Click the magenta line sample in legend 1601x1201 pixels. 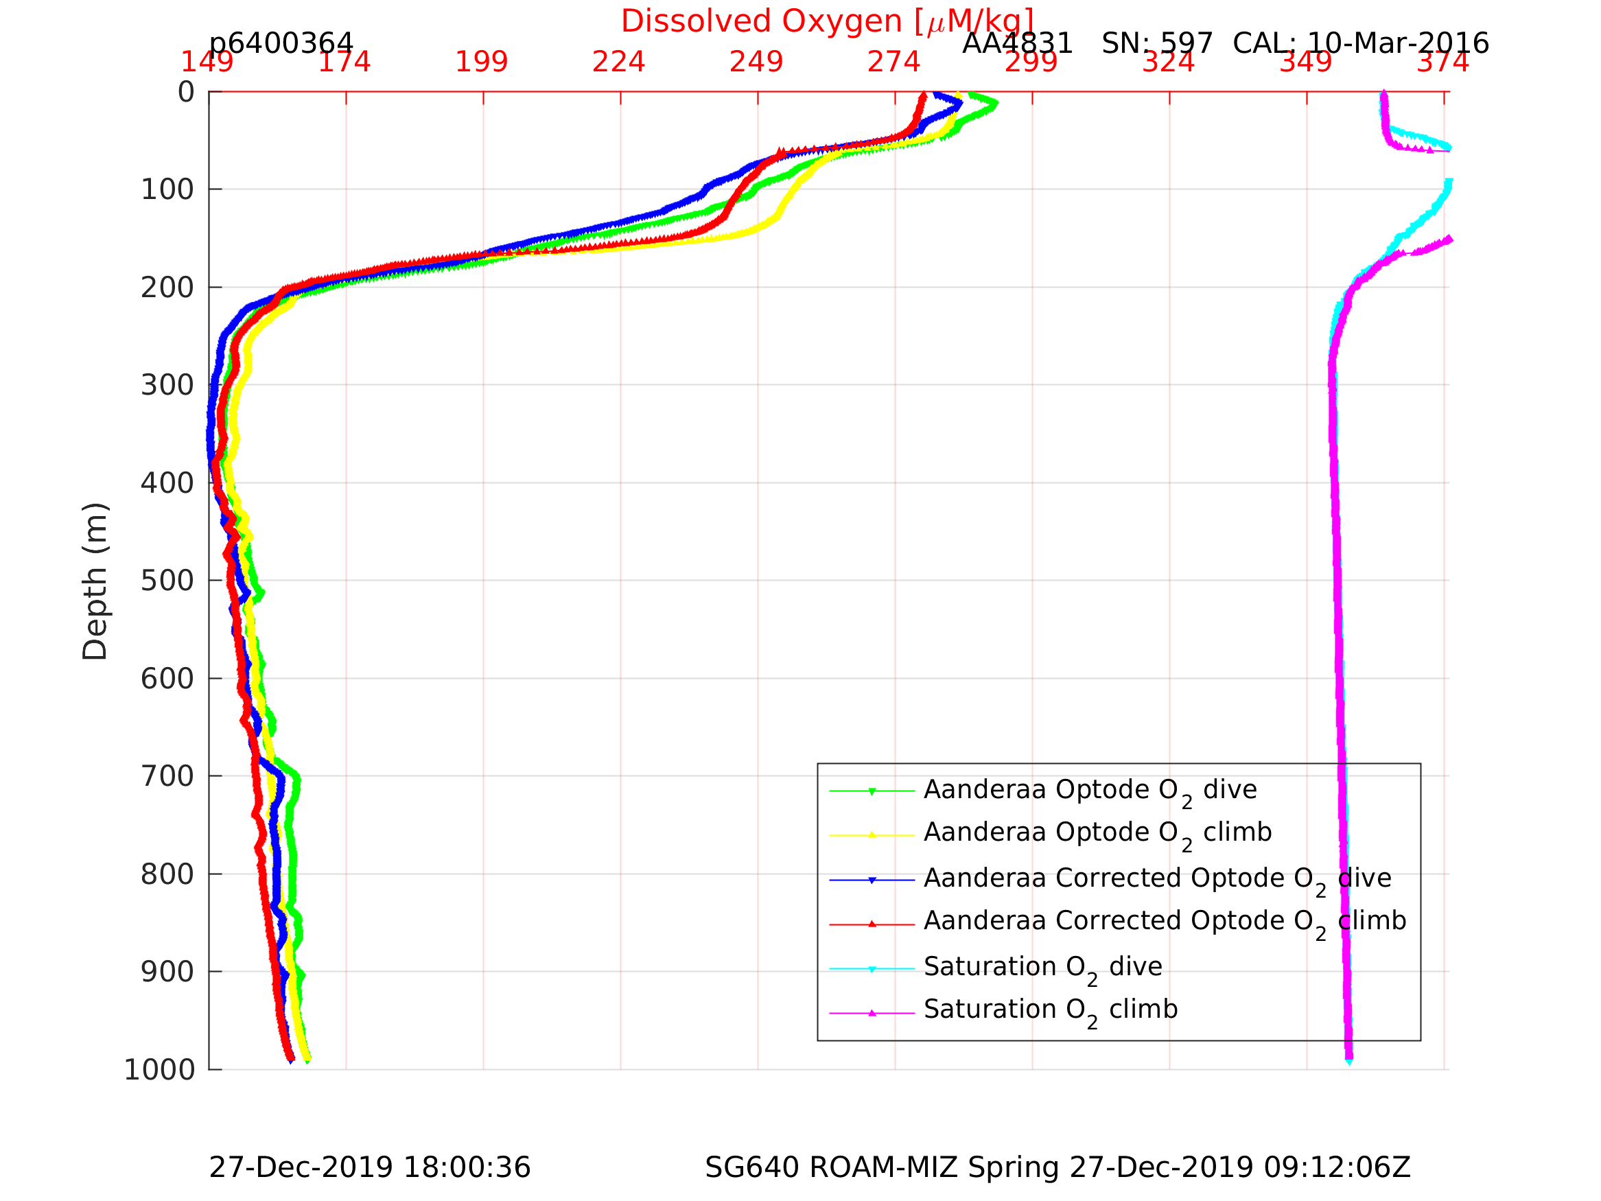[872, 1013]
